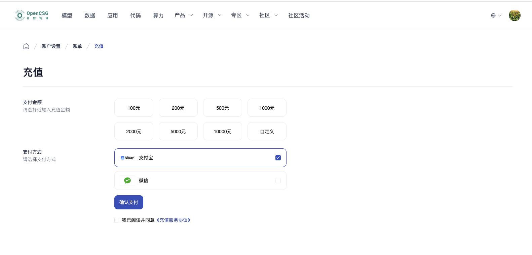This screenshot has width=532, height=255.
Task: Click the home breadcrumb icon
Action: point(26,46)
